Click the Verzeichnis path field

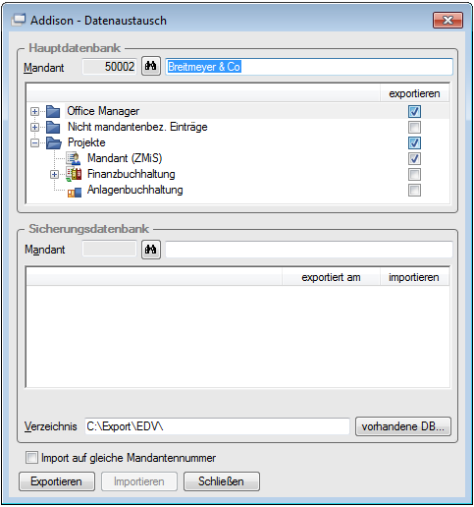point(217,426)
